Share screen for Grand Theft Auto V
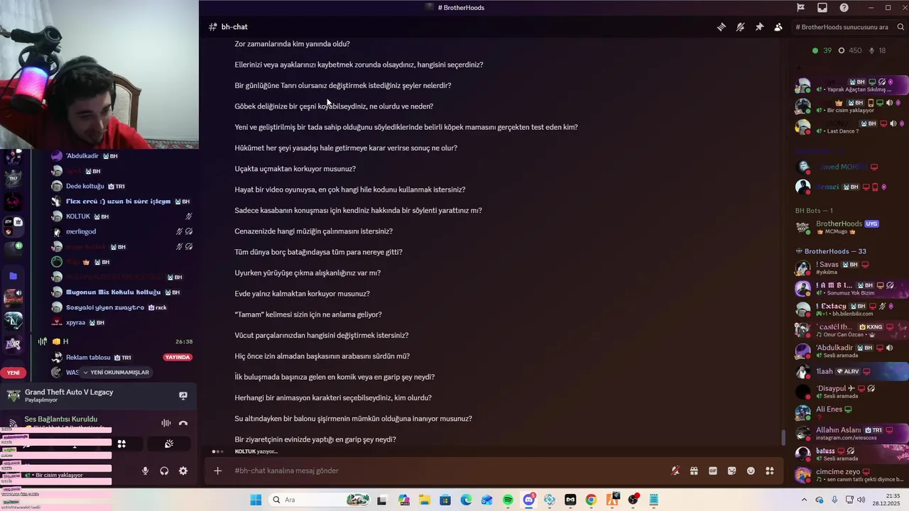Viewport: 909px width, 511px height. coord(183,395)
